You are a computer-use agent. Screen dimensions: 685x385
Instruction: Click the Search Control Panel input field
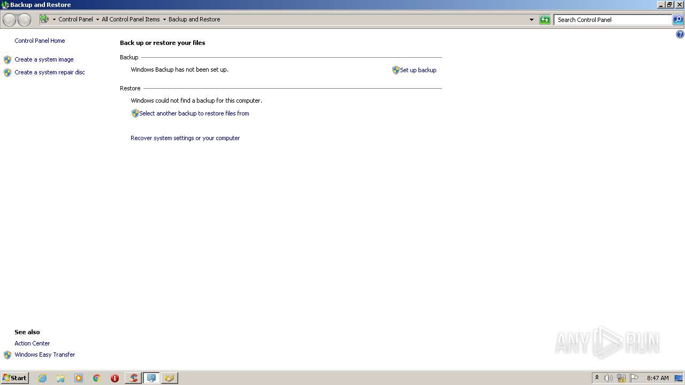pyautogui.click(x=613, y=20)
